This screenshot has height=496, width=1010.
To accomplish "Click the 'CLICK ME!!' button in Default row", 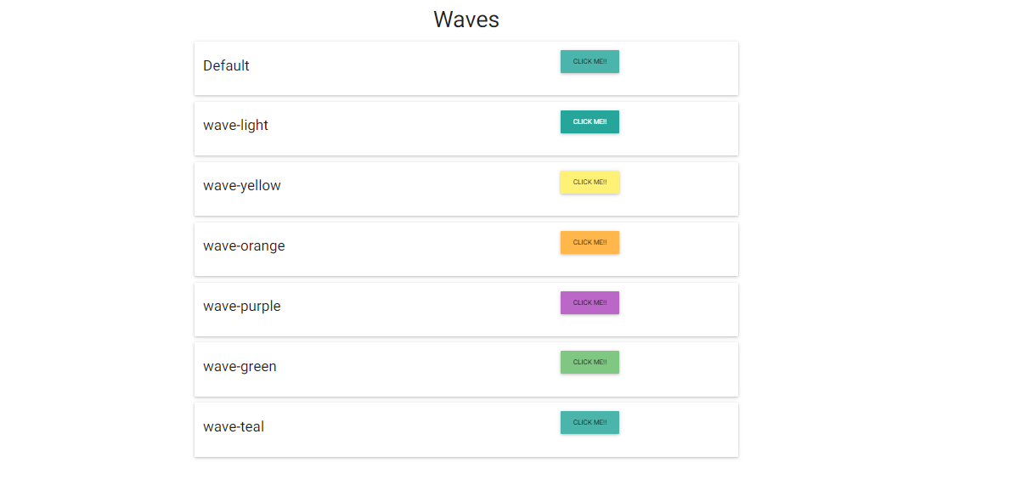I will point(590,62).
